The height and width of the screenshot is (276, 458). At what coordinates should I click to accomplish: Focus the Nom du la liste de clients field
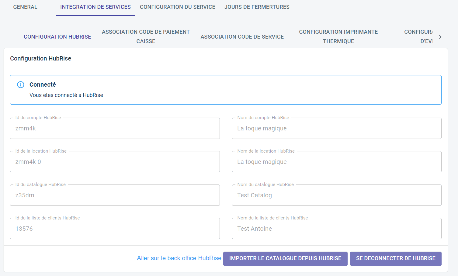(x=336, y=229)
